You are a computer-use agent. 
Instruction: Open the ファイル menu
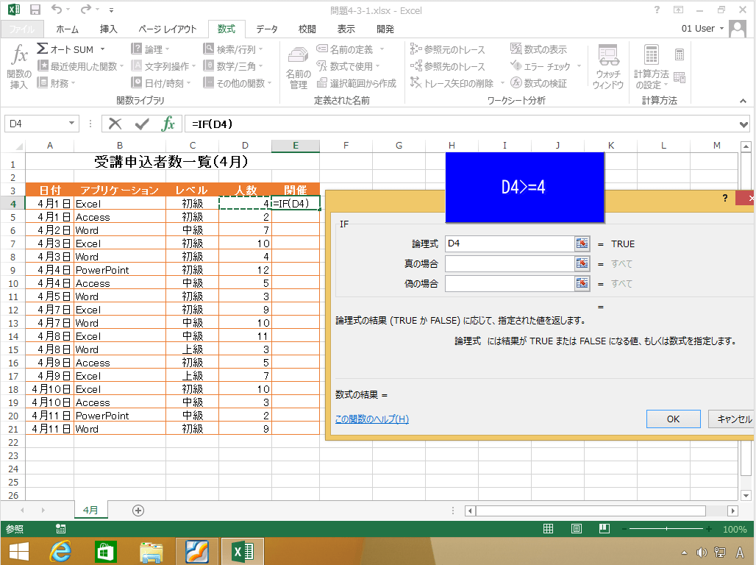(22, 29)
